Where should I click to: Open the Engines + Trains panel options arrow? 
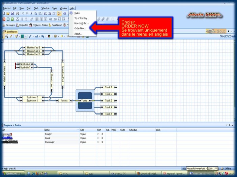coord(227,125)
